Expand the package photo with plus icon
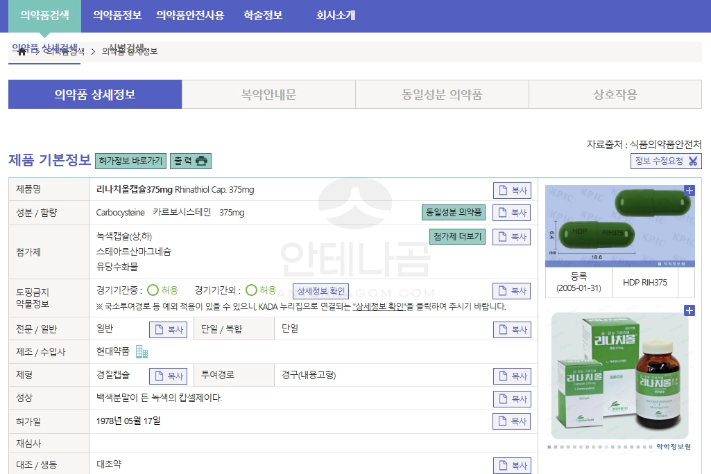The image size is (711, 474). (689, 310)
